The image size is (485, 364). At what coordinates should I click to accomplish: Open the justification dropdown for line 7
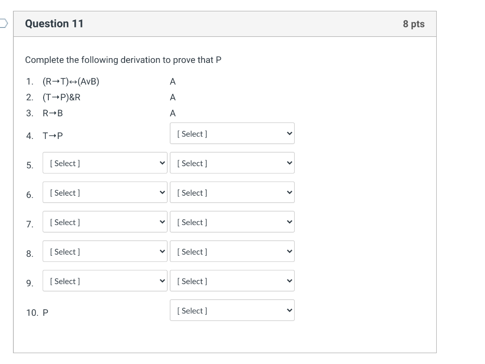pyautogui.click(x=232, y=222)
